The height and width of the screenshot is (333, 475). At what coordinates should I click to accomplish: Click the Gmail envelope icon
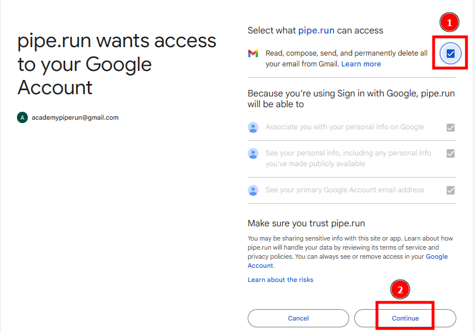(253, 53)
